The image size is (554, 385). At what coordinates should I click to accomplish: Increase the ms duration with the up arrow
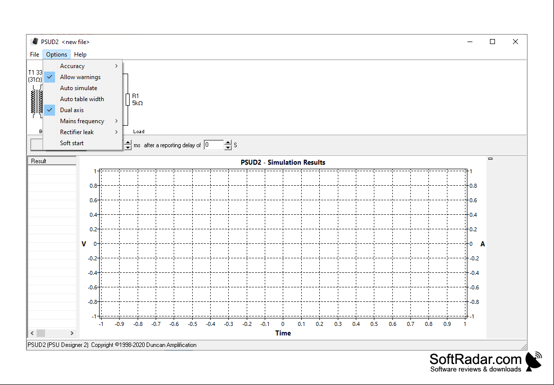click(128, 143)
